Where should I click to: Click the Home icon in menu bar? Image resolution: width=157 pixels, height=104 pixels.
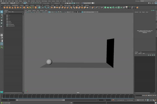tap(1, 1)
